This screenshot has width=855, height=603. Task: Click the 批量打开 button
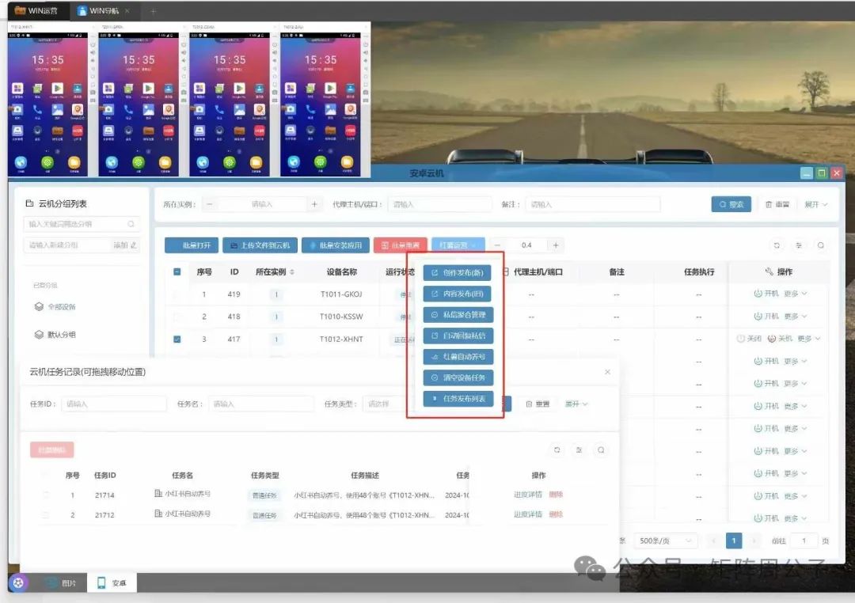(x=192, y=245)
